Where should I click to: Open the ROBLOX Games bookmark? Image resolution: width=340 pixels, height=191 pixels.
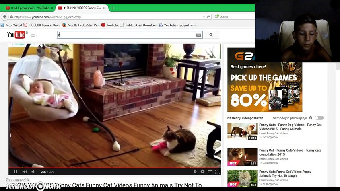(x=42, y=25)
